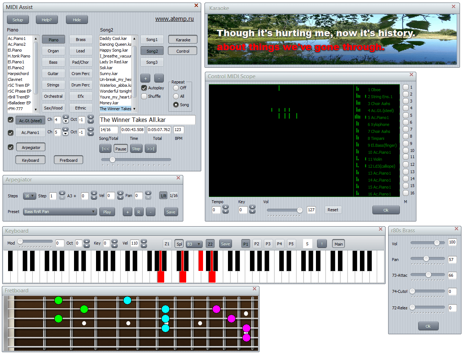Visit the www.atemp.ru link
This screenshot has height=354, width=464.
point(174,19)
